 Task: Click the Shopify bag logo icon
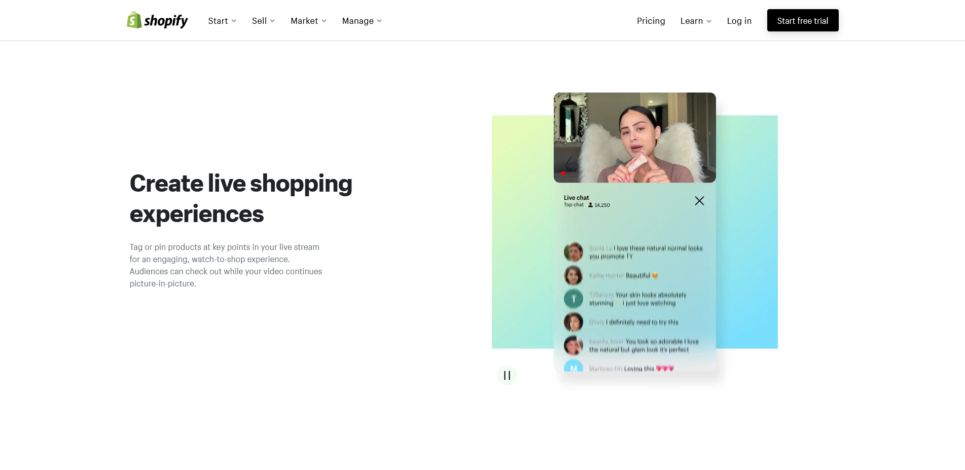(134, 20)
